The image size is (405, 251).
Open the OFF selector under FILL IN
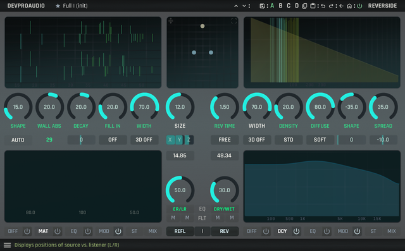click(x=113, y=140)
